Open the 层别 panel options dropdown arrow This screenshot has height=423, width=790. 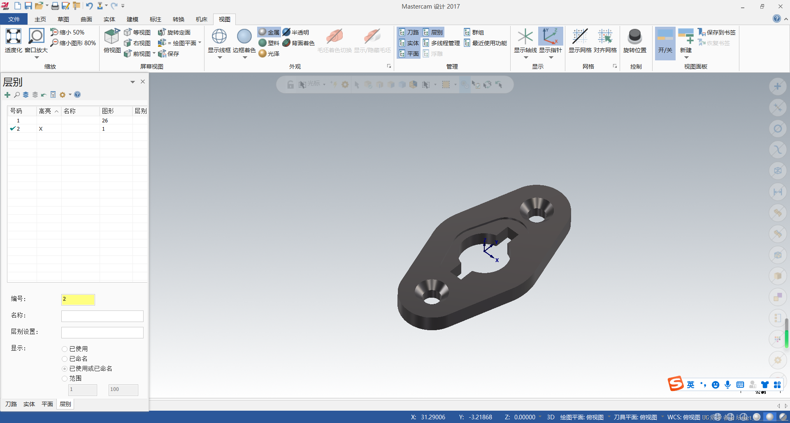coord(132,82)
